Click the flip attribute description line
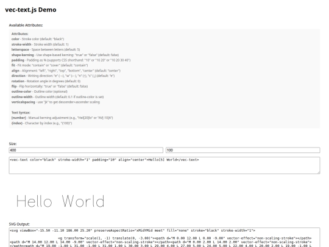This screenshot has width=329, height=247. point(49,87)
